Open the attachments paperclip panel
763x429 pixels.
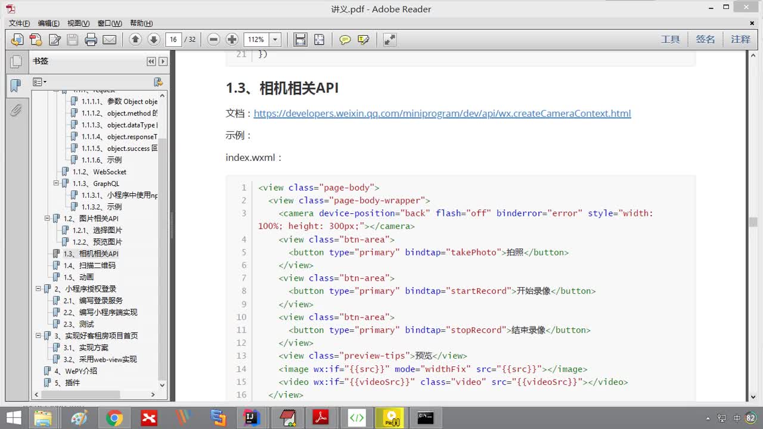click(x=16, y=110)
